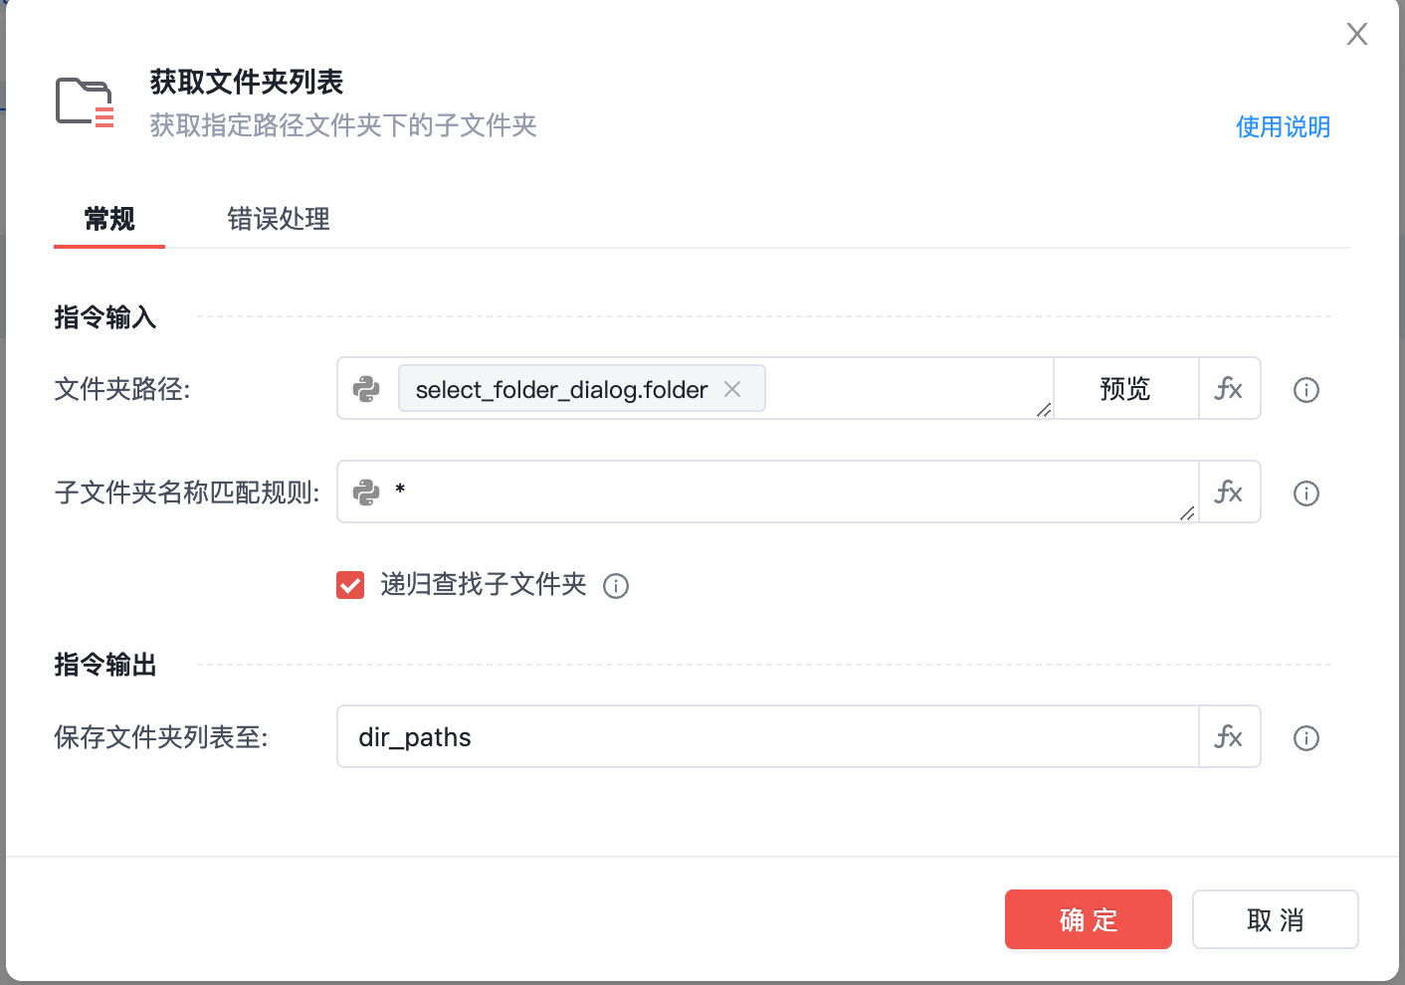The width and height of the screenshot is (1405, 985).
Task: Click Python icon in folder path field
Action: 367,389
